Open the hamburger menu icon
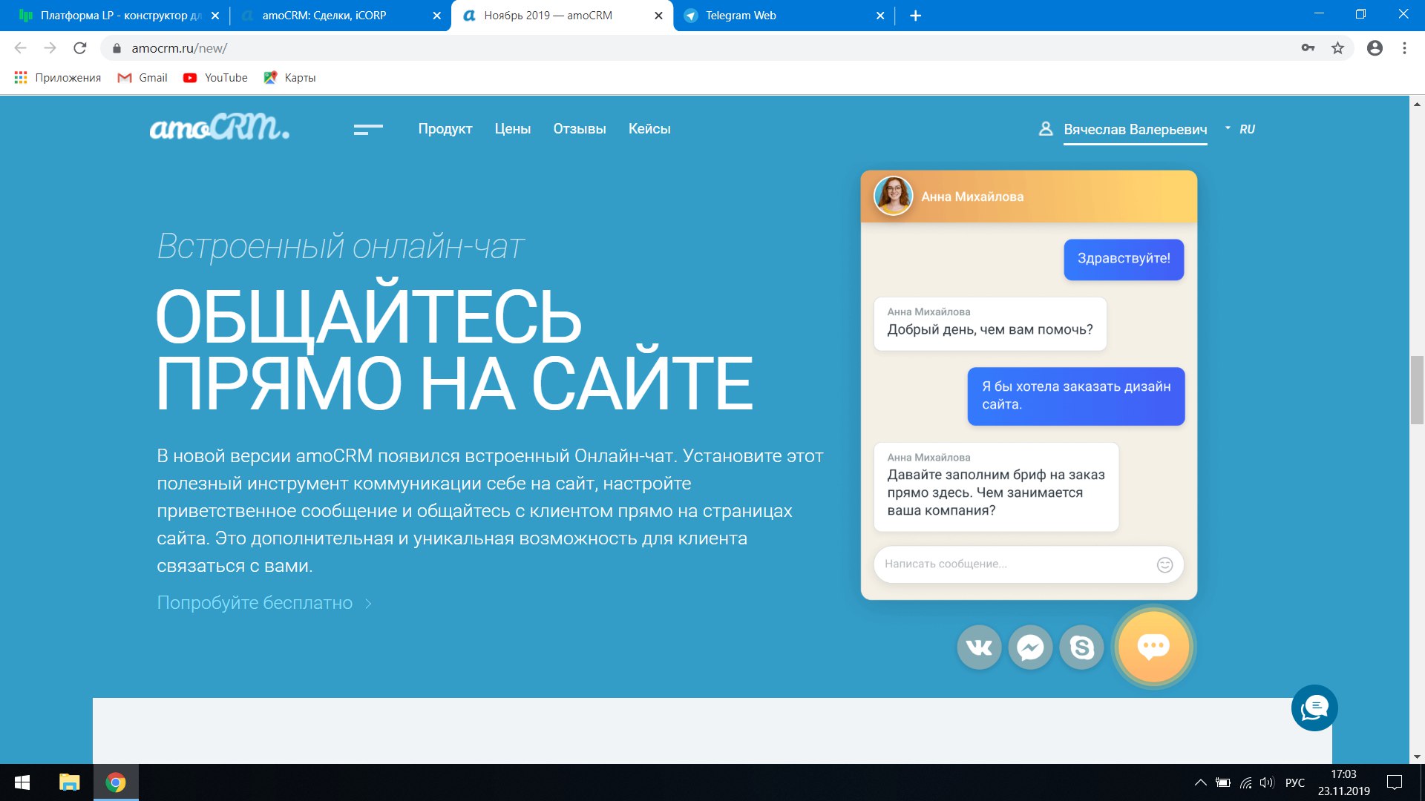The height and width of the screenshot is (801, 1425). pyautogui.click(x=368, y=129)
